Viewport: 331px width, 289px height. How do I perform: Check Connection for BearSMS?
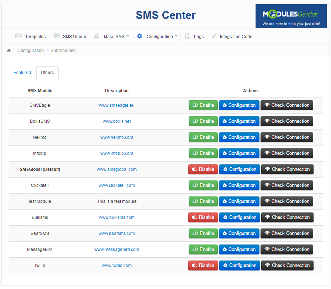click(287, 233)
